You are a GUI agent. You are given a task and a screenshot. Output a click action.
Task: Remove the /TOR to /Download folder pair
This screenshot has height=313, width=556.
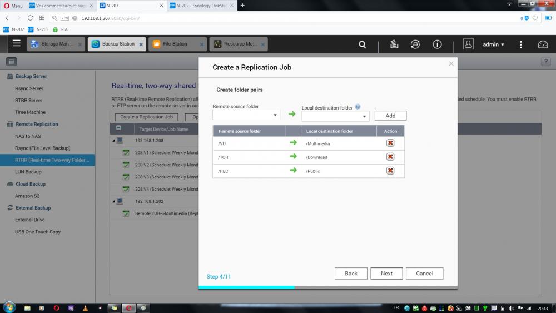(x=390, y=157)
